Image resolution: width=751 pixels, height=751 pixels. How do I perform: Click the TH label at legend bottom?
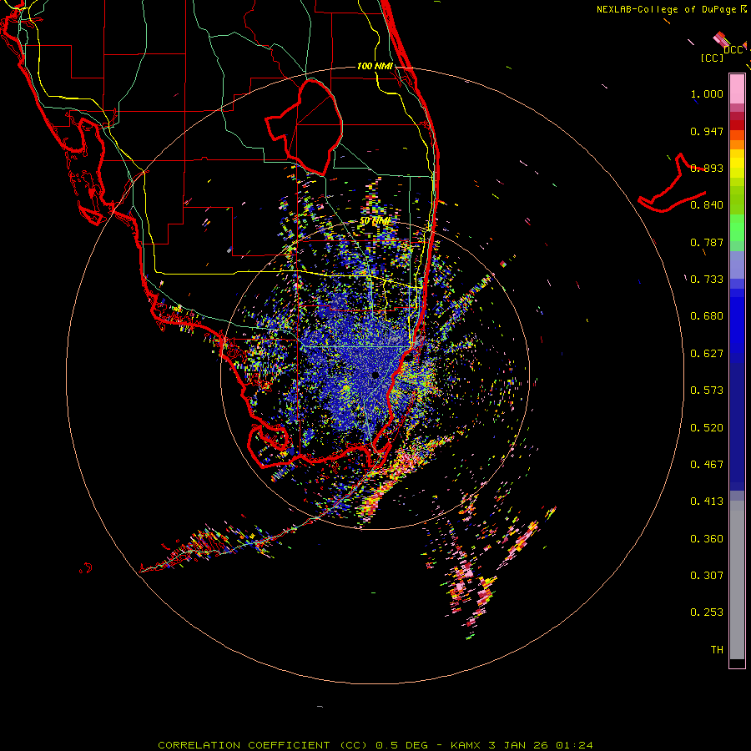(x=717, y=650)
